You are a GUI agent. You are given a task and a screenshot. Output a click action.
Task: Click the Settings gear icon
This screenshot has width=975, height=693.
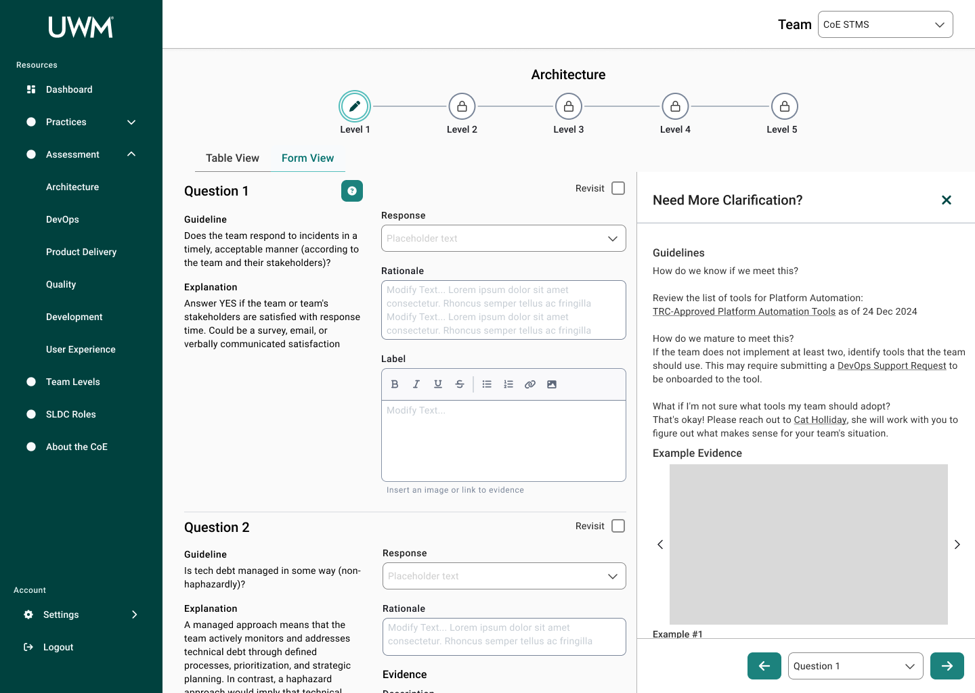point(28,614)
